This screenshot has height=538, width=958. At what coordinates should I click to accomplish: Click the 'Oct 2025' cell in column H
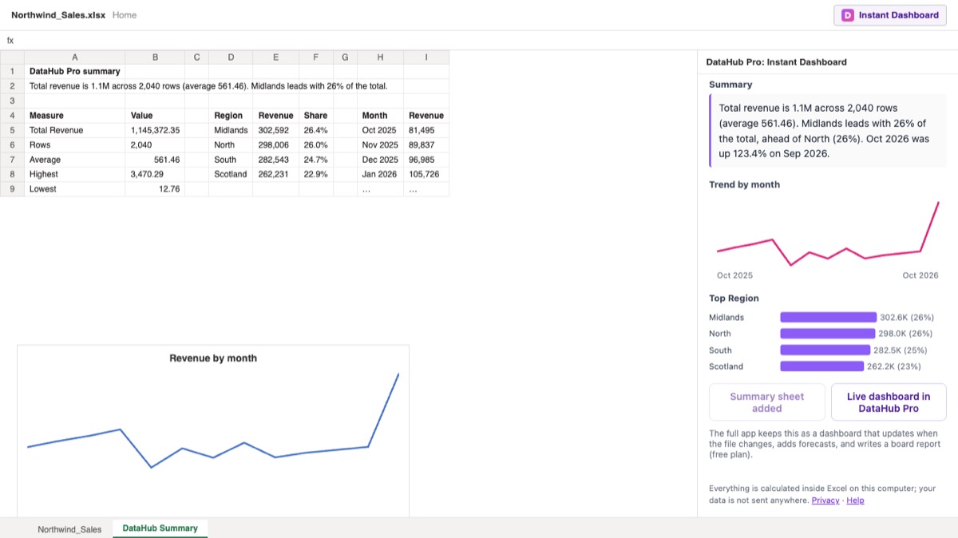380,129
